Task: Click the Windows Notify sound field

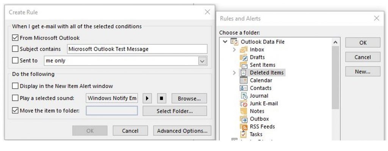Action: (112, 98)
